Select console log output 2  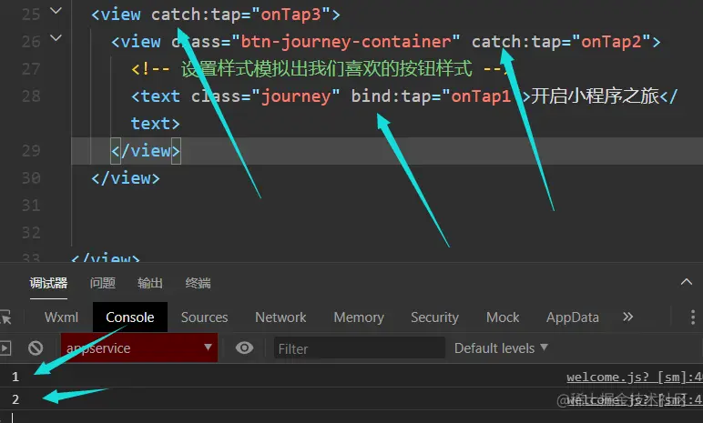pyautogui.click(x=15, y=398)
